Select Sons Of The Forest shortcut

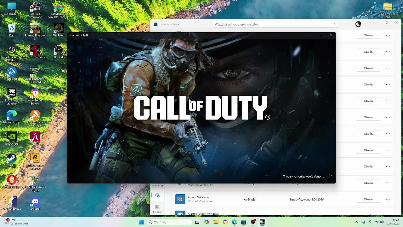tap(35, 52)
